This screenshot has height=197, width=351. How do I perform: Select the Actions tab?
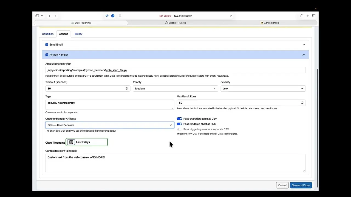tap(64, 34)
